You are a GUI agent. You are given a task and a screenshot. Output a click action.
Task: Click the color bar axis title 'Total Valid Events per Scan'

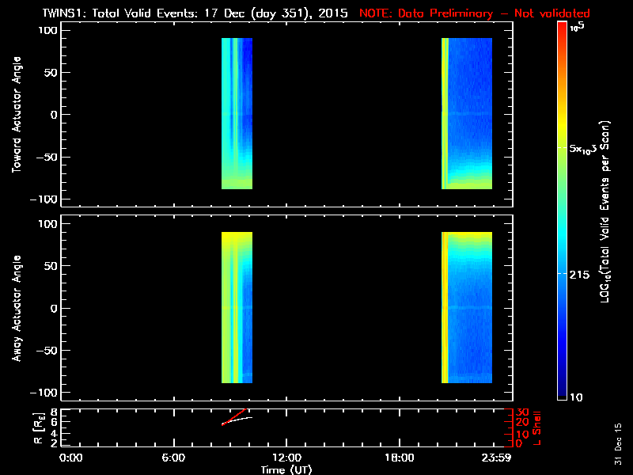(x=605, y=210)
